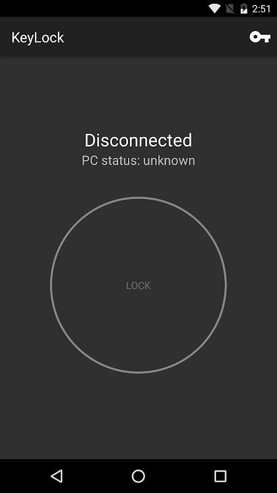This screenshot has width=277, height=493.
Task: Click the KeyLock app title
Action: pyautogui.click(x=38, y=38)
